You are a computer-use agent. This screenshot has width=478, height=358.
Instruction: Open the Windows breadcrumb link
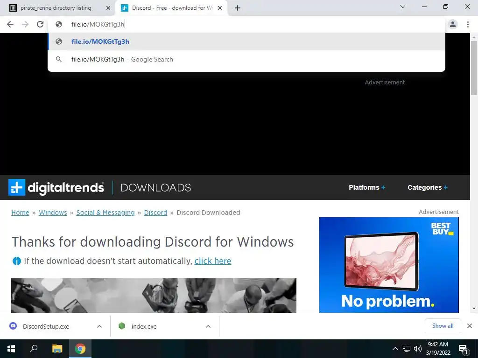tap(53, 213)
